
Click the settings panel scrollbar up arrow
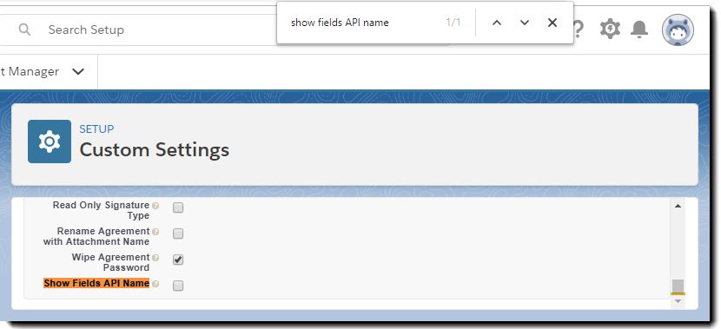678,206
